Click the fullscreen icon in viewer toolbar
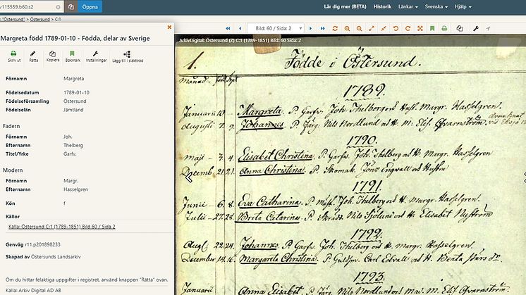Image resolution: width=526 pixels, height=295 pixels. 420,28
